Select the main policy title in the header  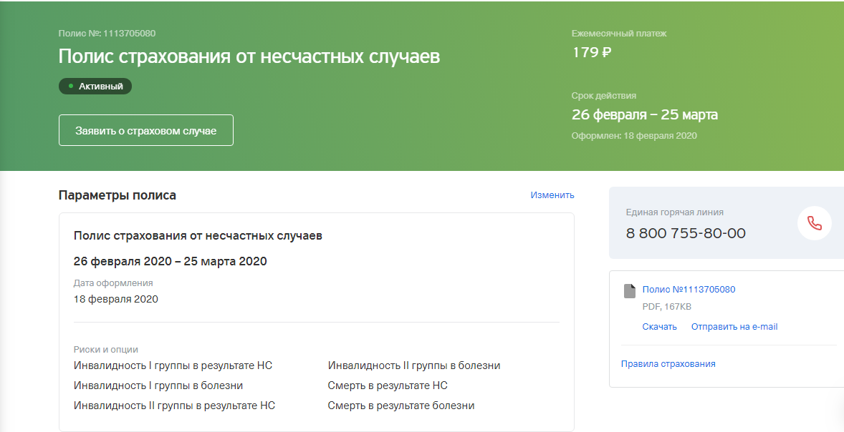249,57
